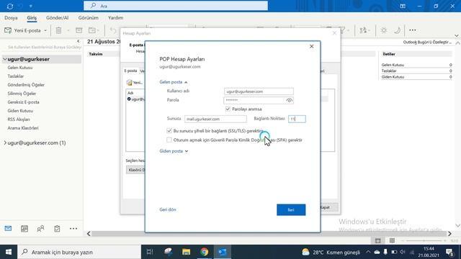
Task: Open the Windows Start menu
Action: click(9, 252)
